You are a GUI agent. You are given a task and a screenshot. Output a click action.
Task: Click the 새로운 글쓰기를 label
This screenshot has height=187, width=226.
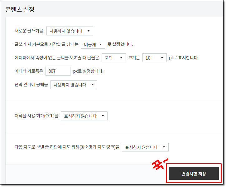(x=29, y=31)
